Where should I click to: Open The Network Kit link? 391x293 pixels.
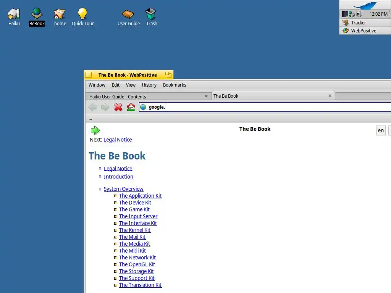coord(137,258)
